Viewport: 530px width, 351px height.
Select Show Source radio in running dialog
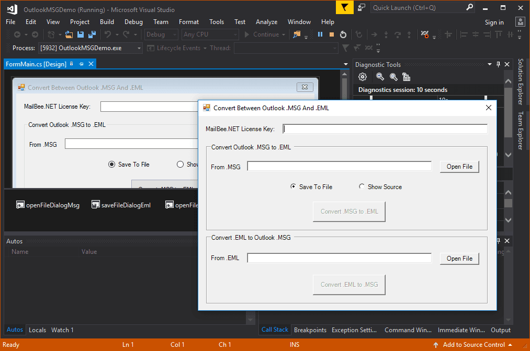[x=362, y=186]
